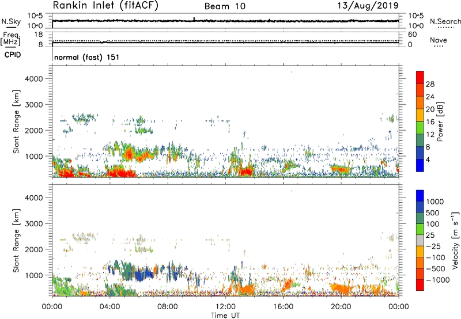Click the 'Freq. [MHz]' axis label

click(10, 39)
